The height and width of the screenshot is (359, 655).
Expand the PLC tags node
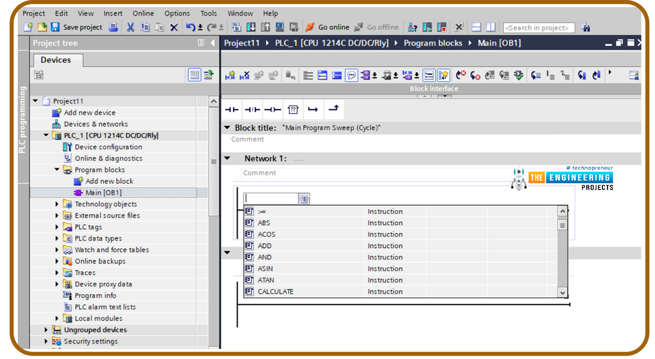click(57, 227)
